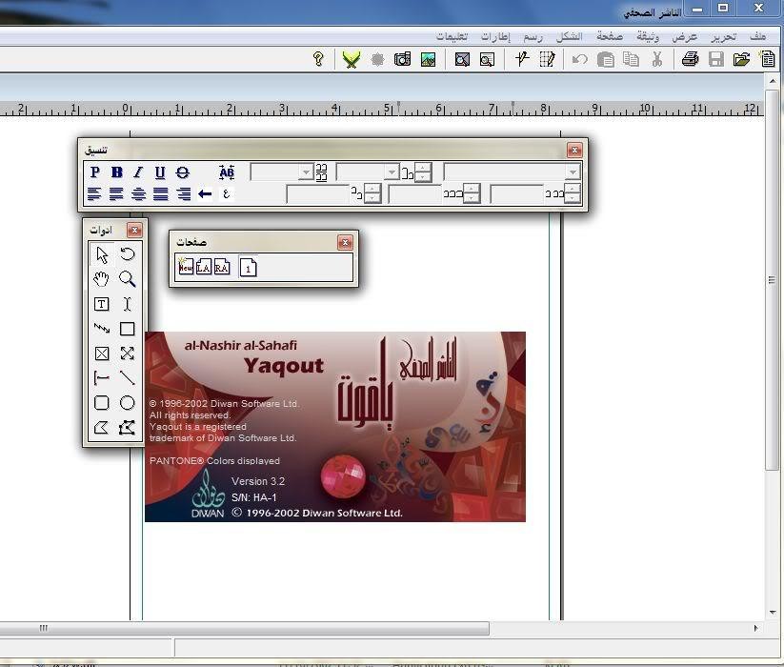This screenshot has width=784, height=667.
Task: Open the تعليمات (Help) menu
Action: point(452,36)
